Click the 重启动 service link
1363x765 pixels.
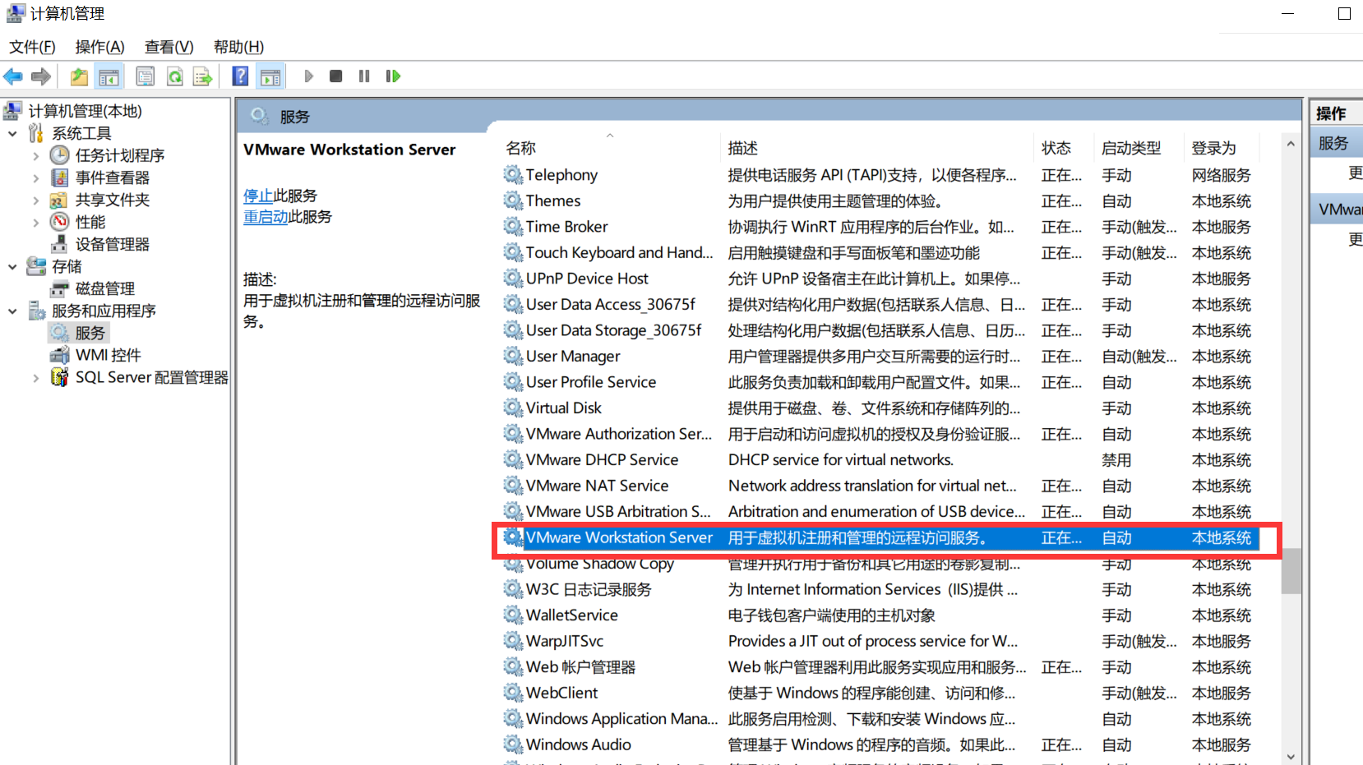266,217
